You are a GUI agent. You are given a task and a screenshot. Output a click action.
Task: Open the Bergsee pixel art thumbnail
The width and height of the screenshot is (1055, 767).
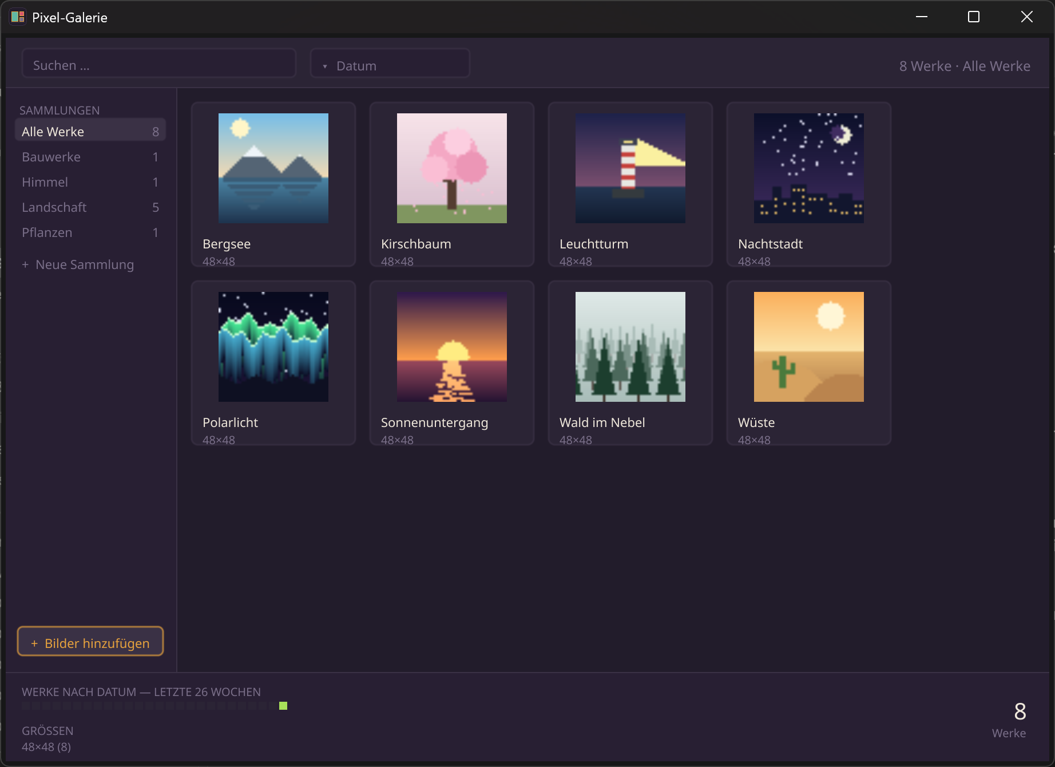(x=273, y=168)
